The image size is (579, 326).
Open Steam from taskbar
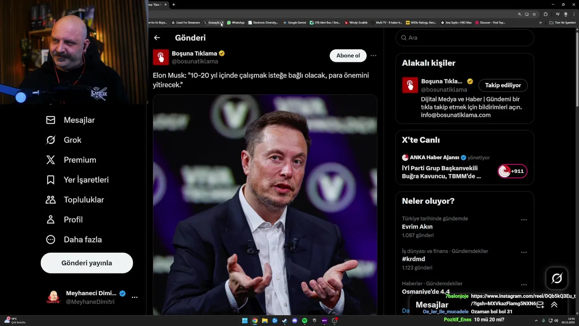(x=285, y=321)
